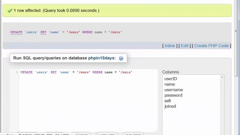Open the phpin15days database link
240x135 pixels.
tap(101, 58)
